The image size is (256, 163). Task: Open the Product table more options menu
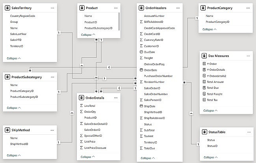[116, 8]
